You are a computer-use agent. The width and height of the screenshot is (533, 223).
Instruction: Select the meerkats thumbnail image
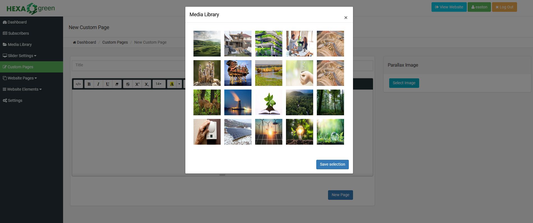point(207,73)
